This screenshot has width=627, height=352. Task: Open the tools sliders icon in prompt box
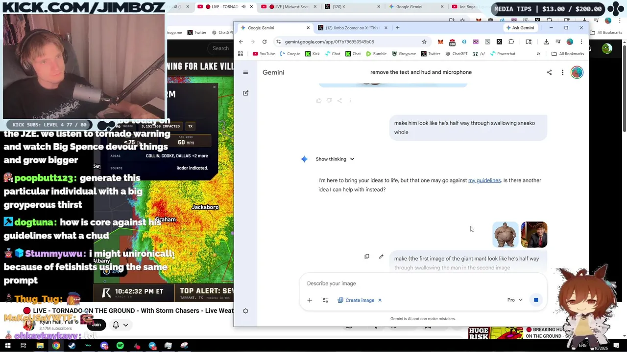click(x=325, y=300)
